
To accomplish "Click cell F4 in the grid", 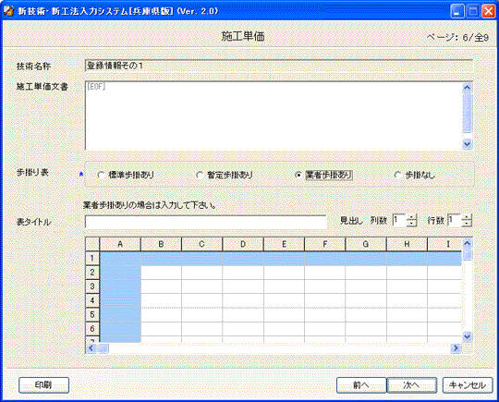I will (x=325, y=300).
